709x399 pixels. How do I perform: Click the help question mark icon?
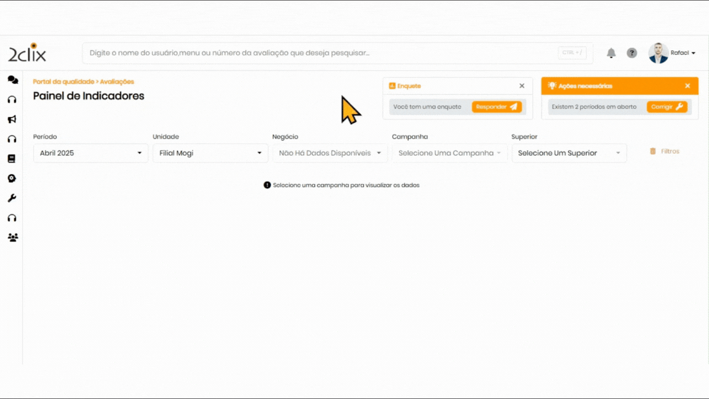click(x=631, y=53)
